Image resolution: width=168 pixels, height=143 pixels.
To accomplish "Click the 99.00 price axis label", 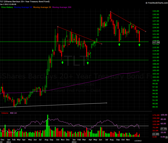I will (155, 84).
